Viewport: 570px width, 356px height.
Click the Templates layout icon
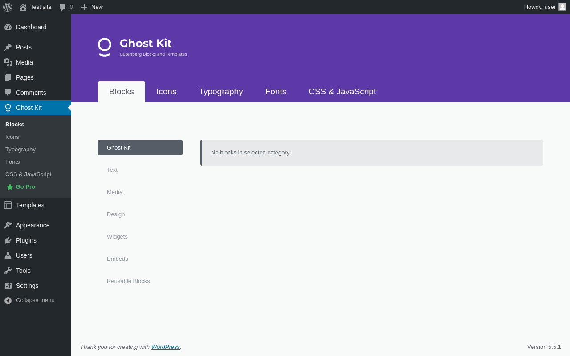8,205
